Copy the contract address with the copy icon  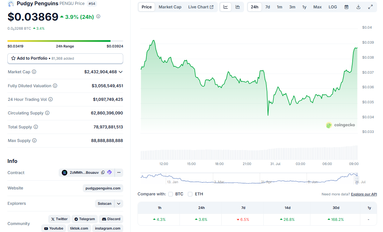tap(103, 172)
